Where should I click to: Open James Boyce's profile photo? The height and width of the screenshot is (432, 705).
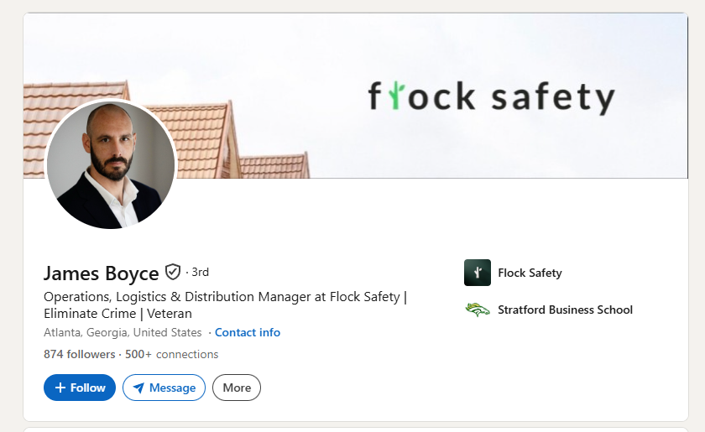(111, 164)
